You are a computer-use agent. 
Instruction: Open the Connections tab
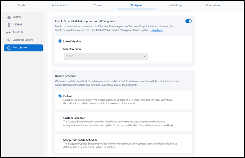[213, 5]
